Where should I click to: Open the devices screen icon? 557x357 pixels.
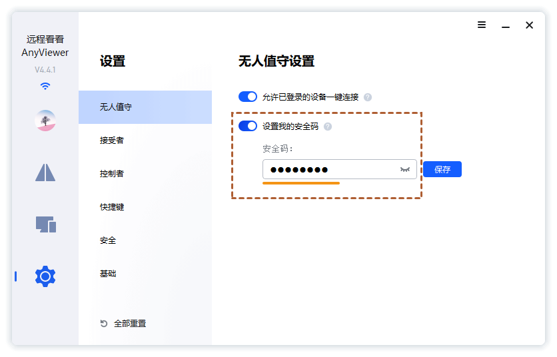45,224
